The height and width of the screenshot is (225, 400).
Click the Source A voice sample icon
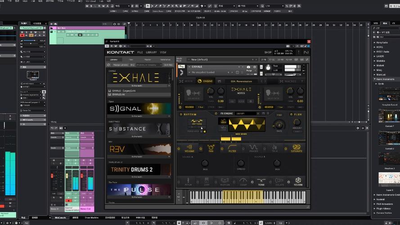click(x=193, y=94)
